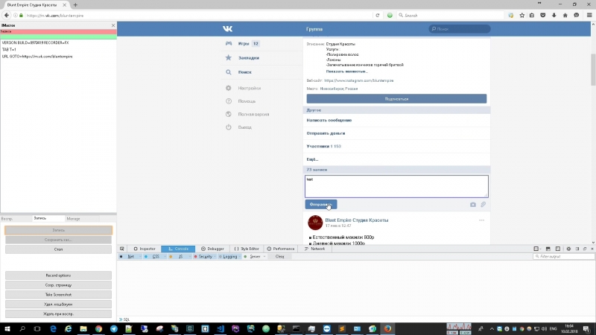Switch to the Network DevTools tab

[x=314, y=249]
